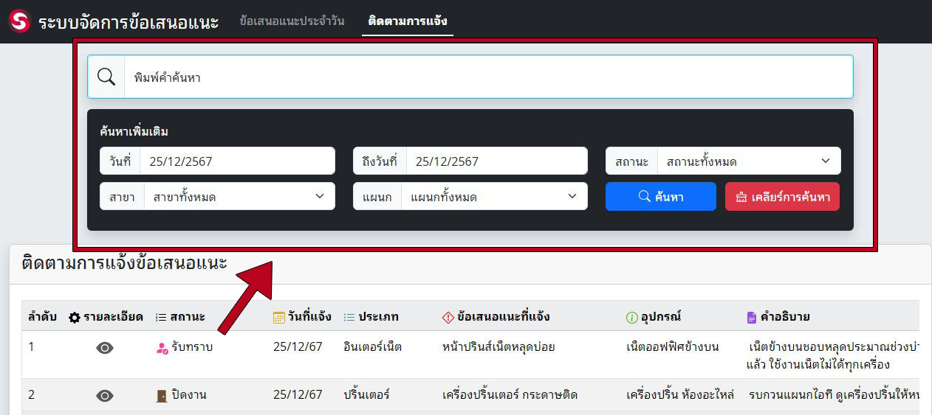Click the red S logo icon
Screen dimensions: 932x415
coord(19,21)
